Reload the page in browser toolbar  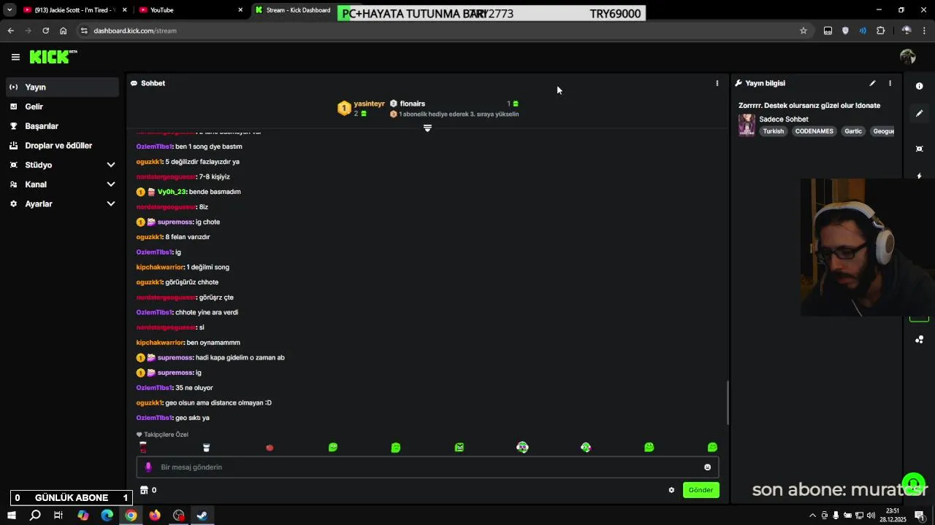point(45,31)
